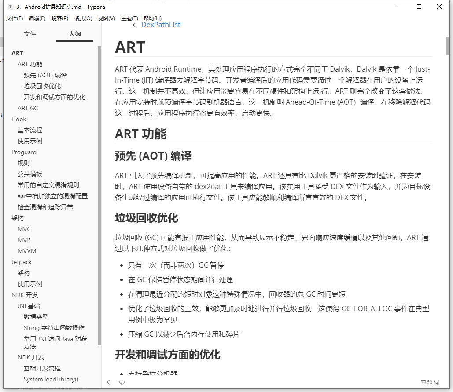Viewport: 453px width, 392px height.
Task: Open 公共模板 outline entry
Action: [30, 174]
